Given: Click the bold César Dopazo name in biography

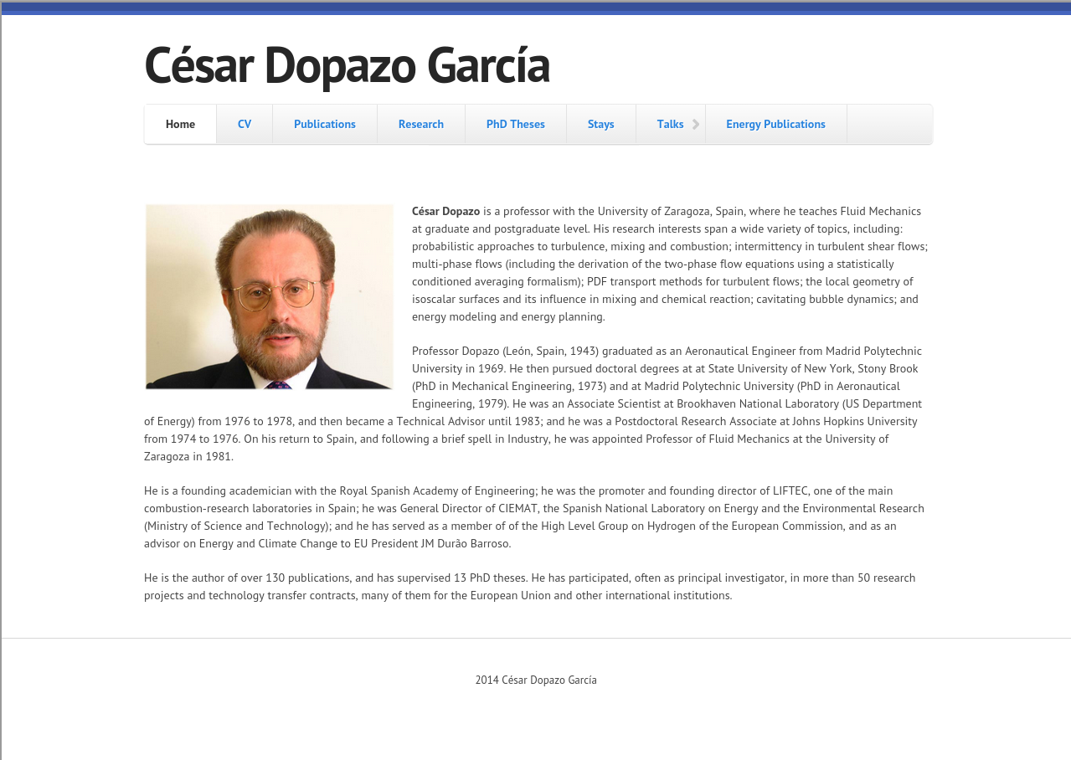Looking at the screenshot, I should pos(445,212).
